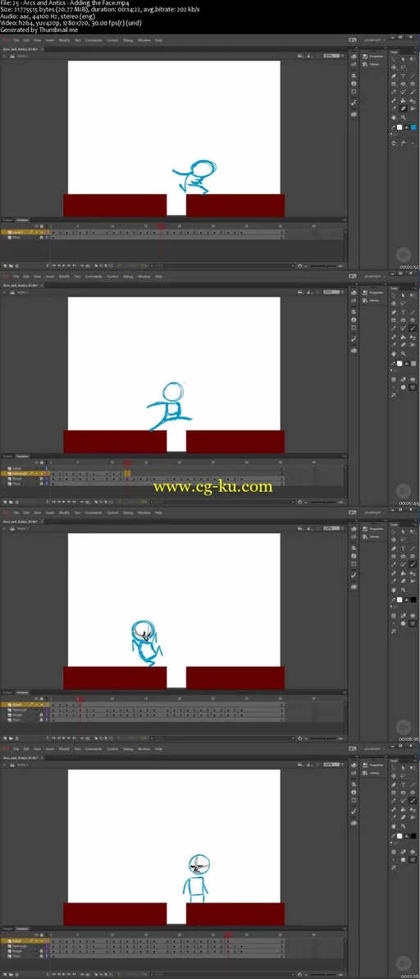Select the Paint Bucket tool in the 00:02:52 frame
The image size is (420, 979).
403,100
